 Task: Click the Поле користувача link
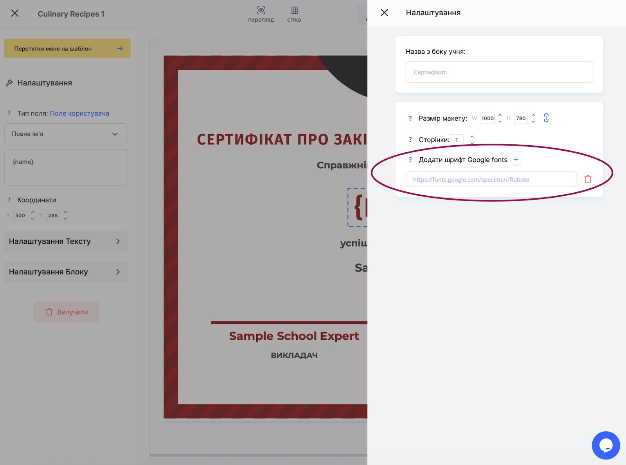(79, 114)
